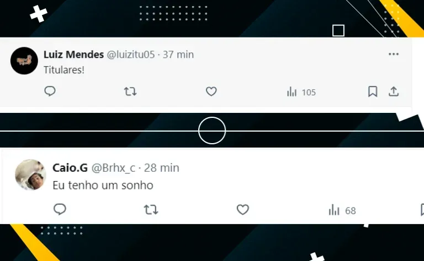Viewport: 424px width, 261px height.
Task: View analytics showing 105 views
Action: (301, 92)
